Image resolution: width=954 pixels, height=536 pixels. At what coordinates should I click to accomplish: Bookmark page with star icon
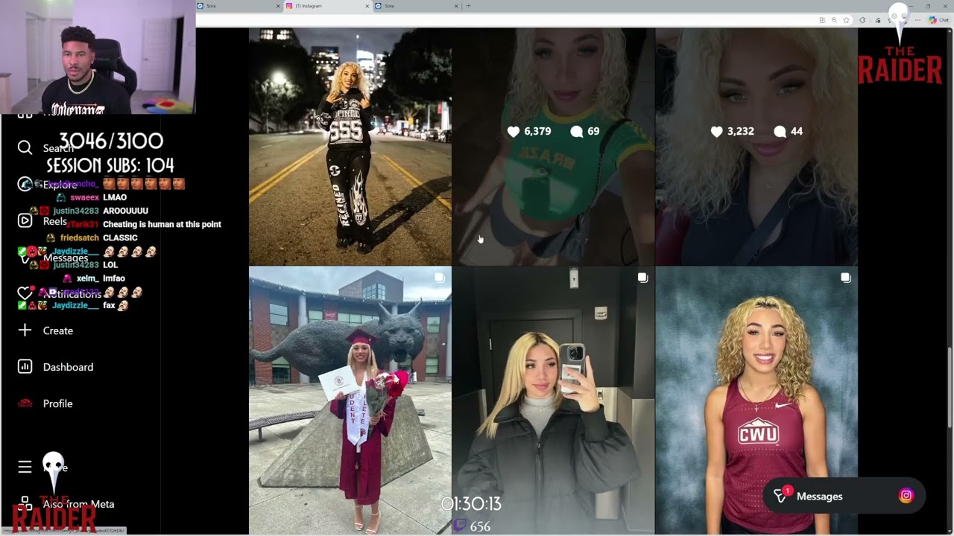click(846, 20)
